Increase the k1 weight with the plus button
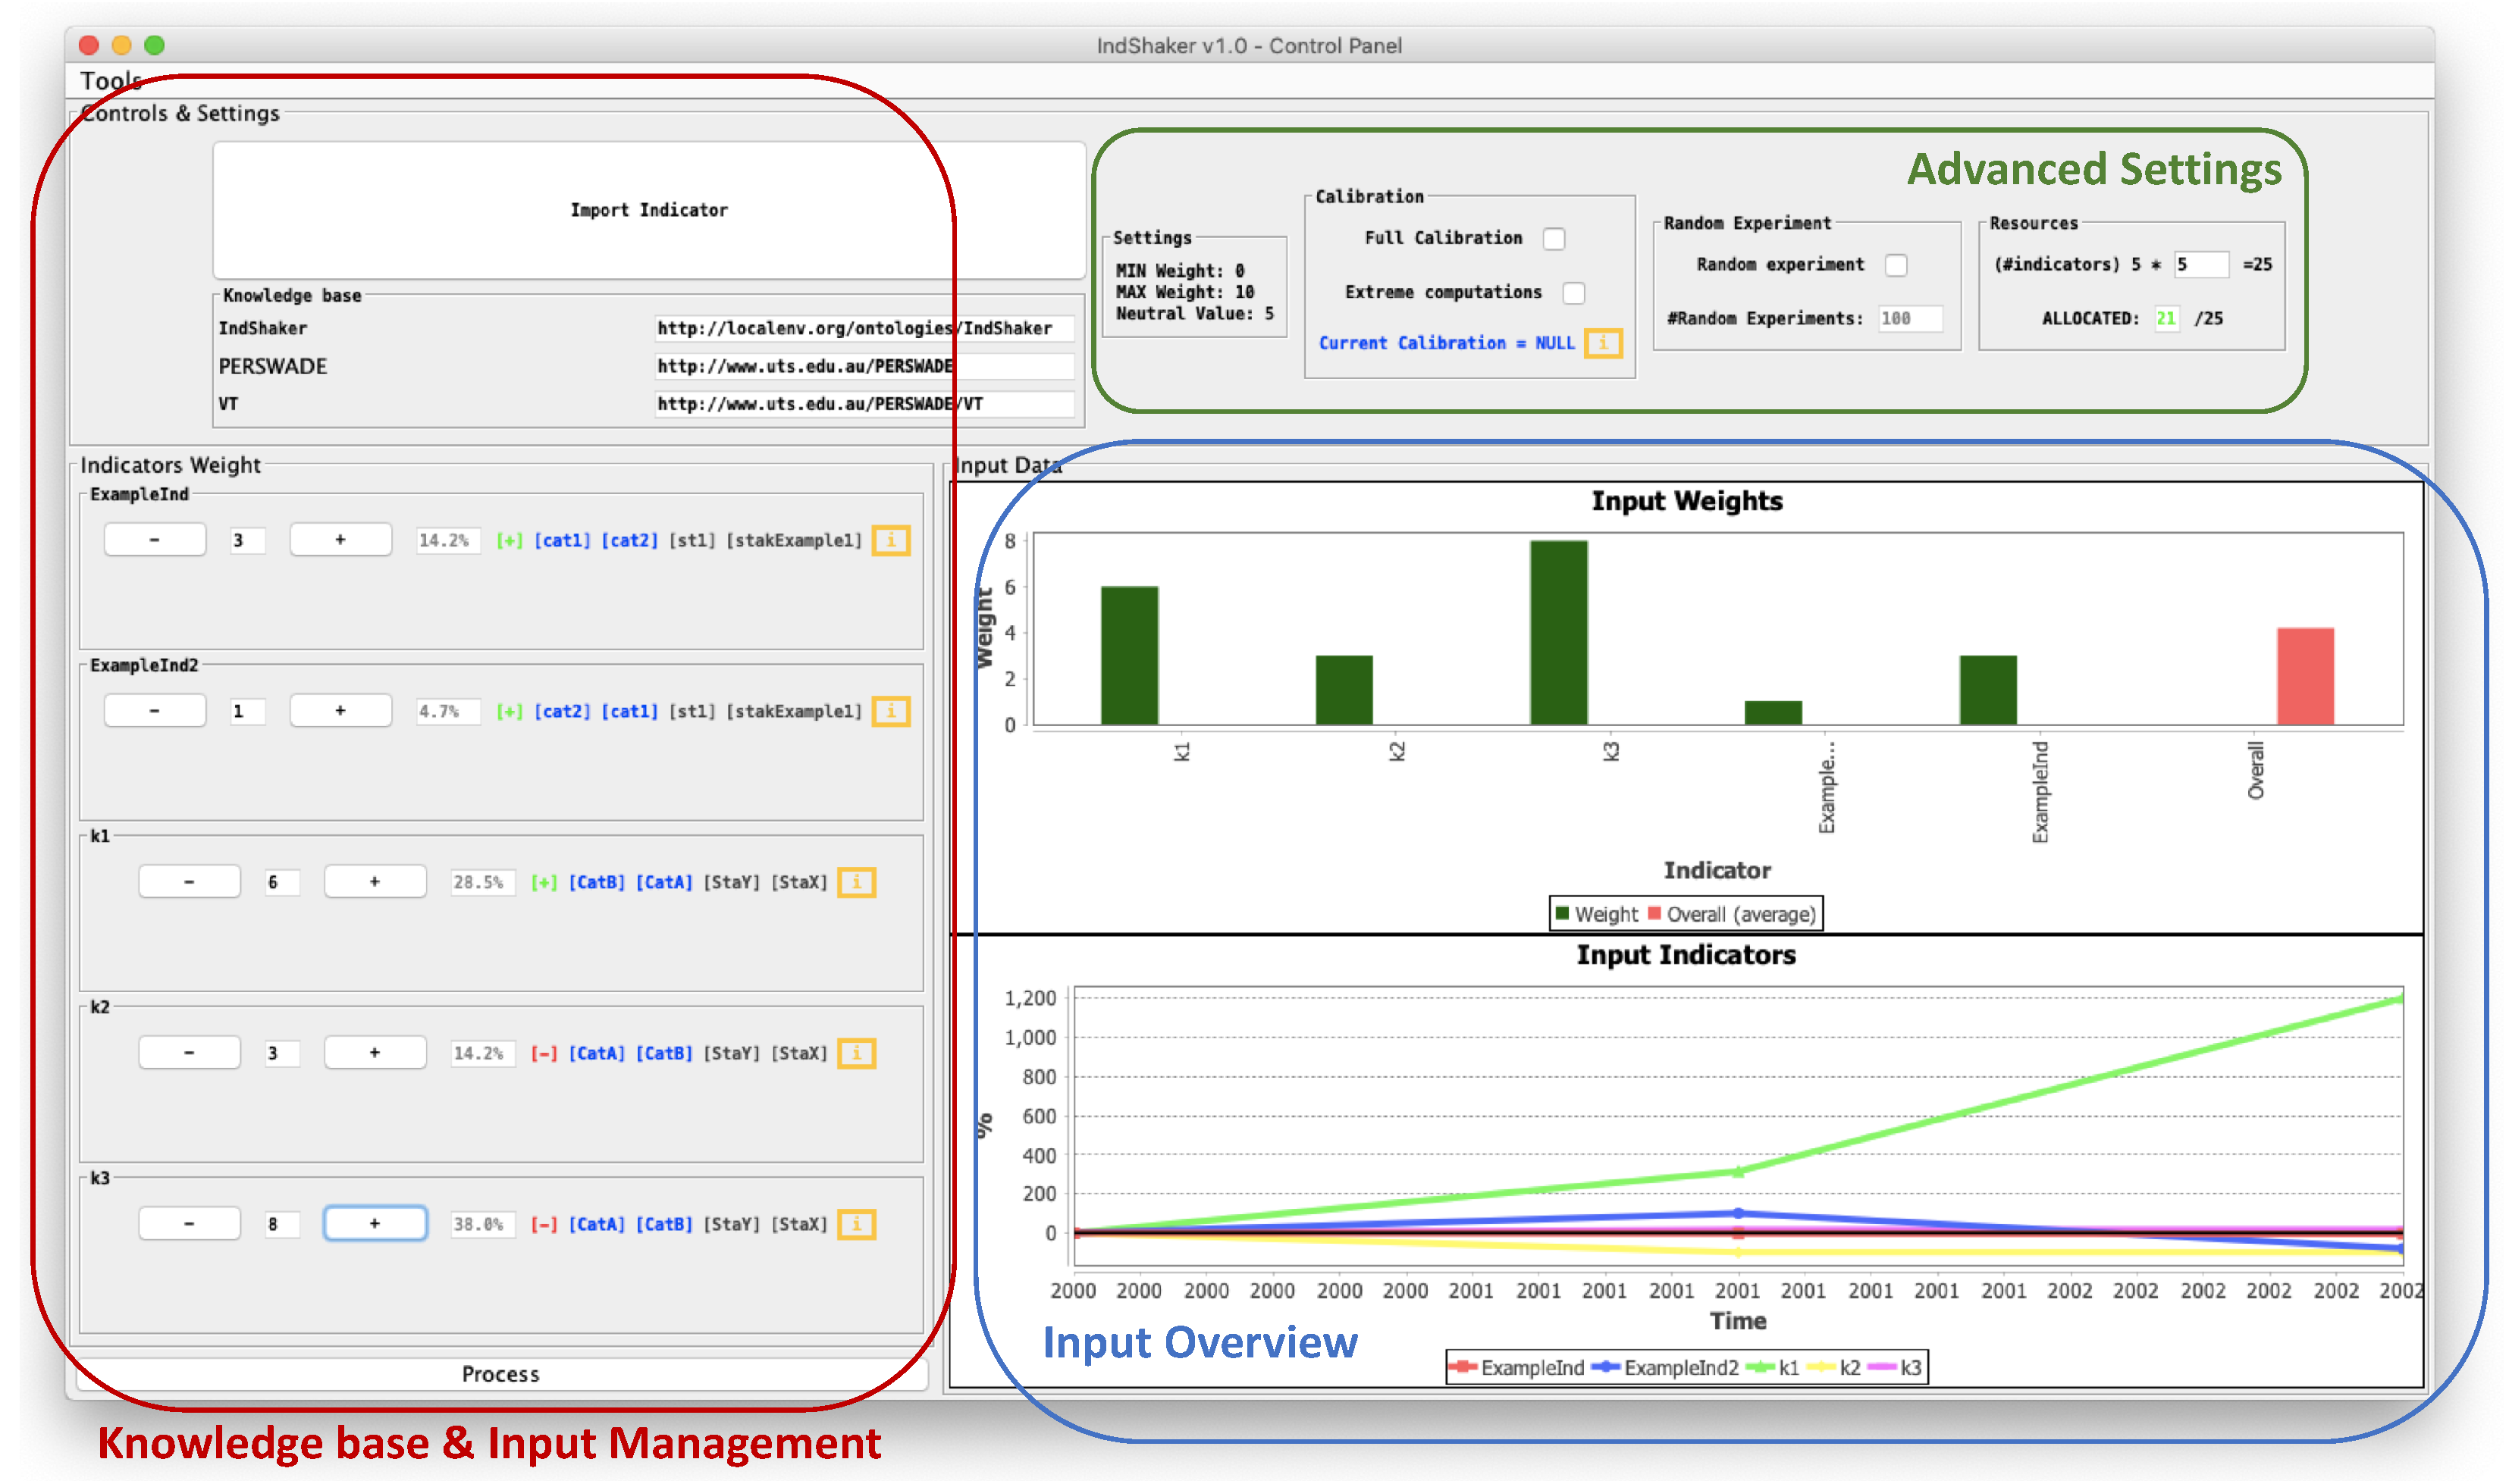 [374, 882]
